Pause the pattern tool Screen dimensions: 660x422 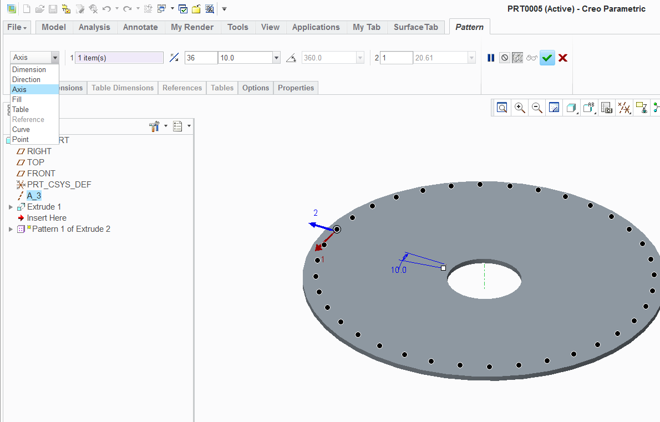(491, 58)
